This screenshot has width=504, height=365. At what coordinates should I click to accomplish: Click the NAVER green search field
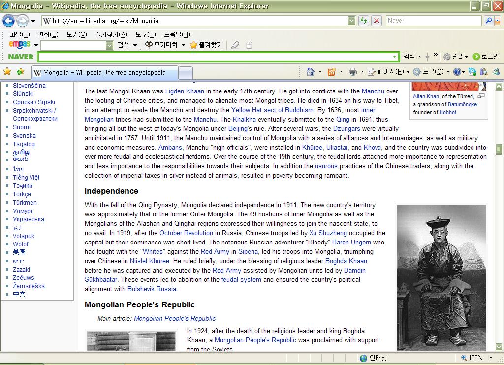(x=218, y=57)
